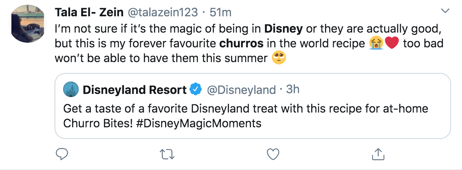Retweet this post with the arrows icon
Screen dimensions: 462x170
[x=167, y=154]
